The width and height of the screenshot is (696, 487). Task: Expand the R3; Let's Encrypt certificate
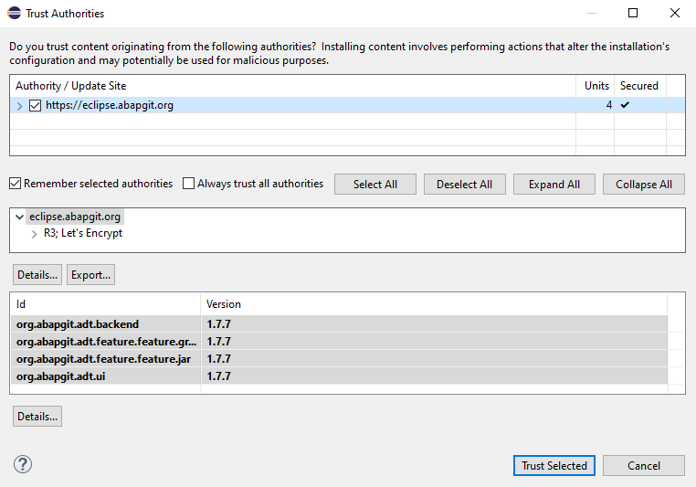(x=35, y=233)
